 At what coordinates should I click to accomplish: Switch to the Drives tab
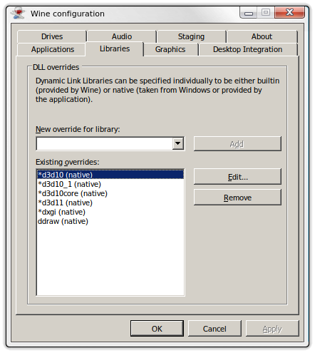(x=52, y=36)
